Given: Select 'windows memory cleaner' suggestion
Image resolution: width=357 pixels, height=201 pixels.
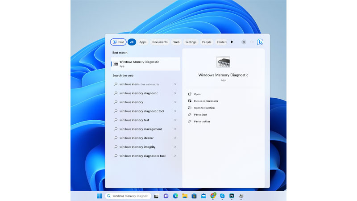Looking at the screenshot, I should pos(145,138).
